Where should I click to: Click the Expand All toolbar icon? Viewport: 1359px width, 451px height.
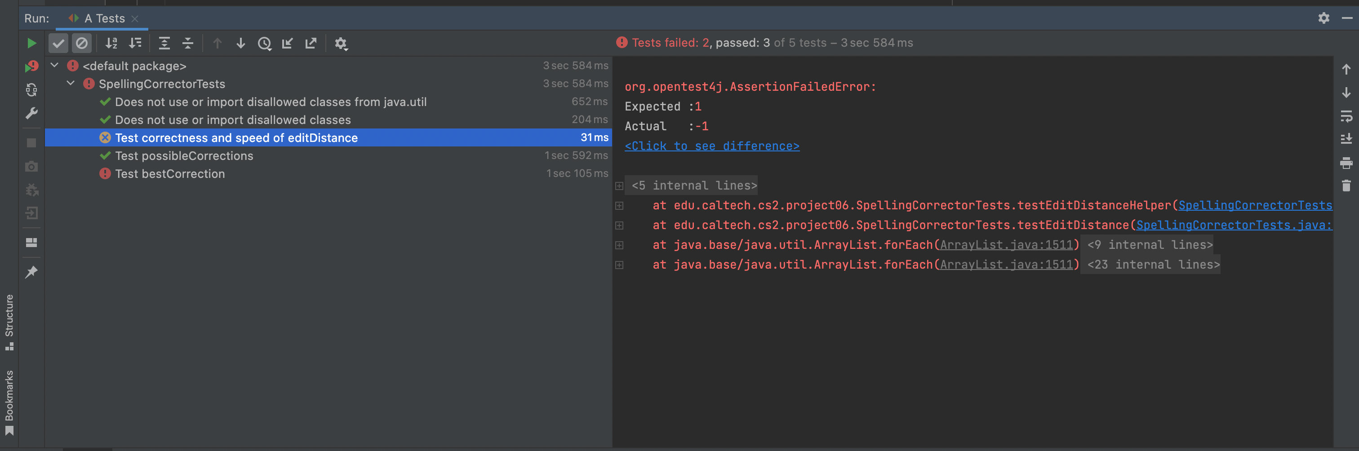coord(164,43)
